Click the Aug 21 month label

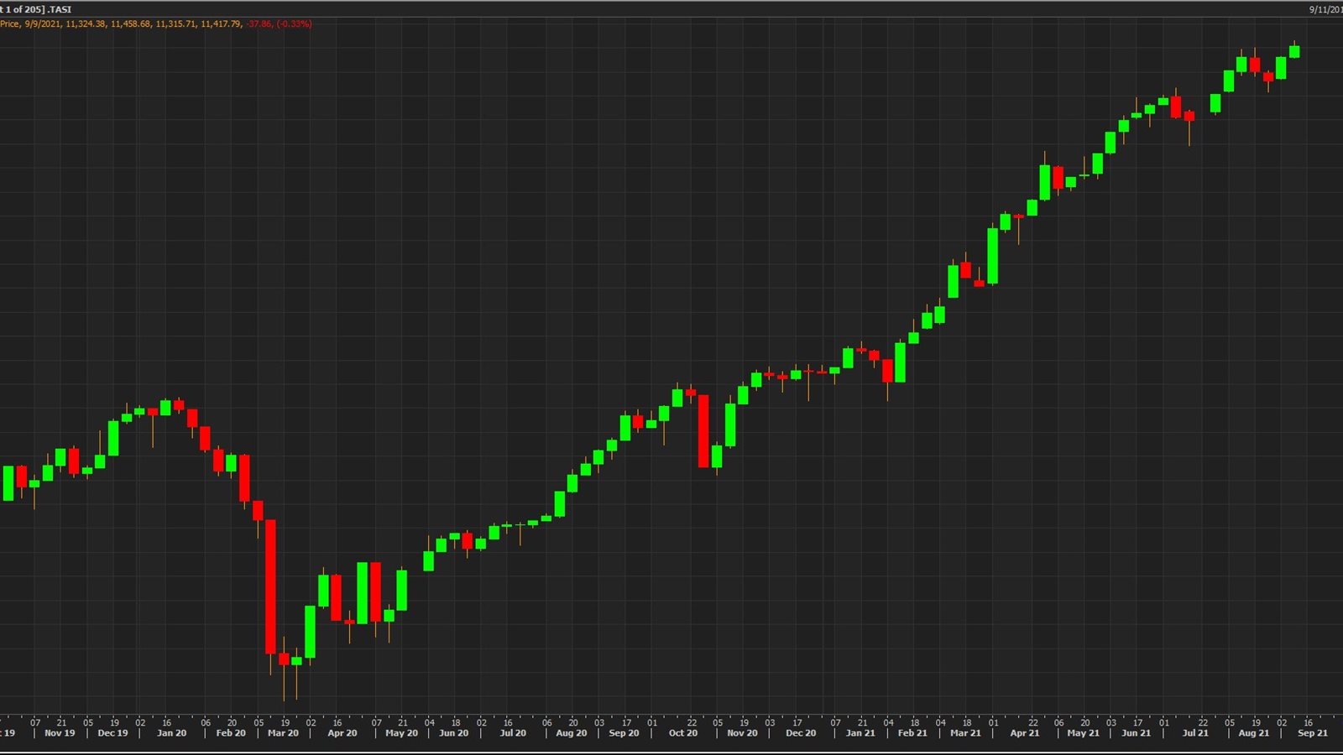(x=1254, y=733)
